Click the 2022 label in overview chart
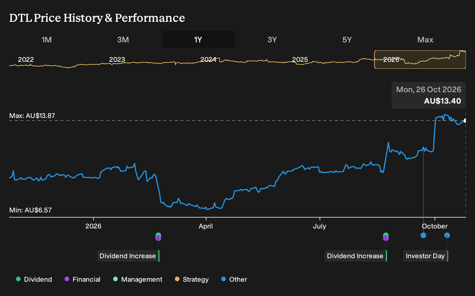The height and width of the screenshot is (296, 475). (26, 60)
